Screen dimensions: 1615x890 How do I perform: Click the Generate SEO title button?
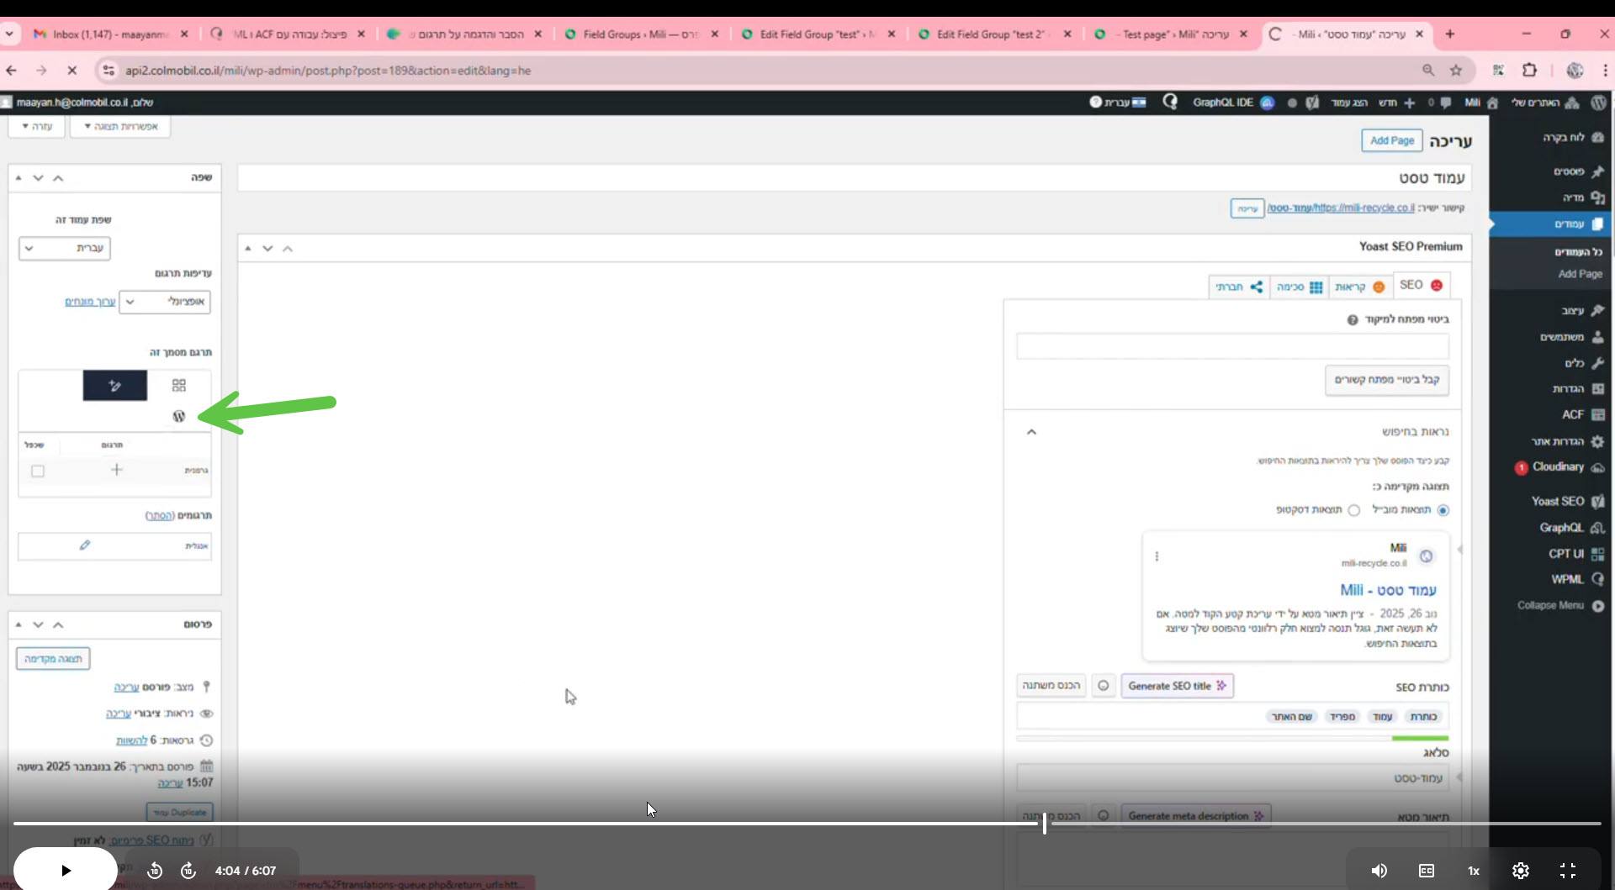pyautogui.click(x=1178, y=686)
